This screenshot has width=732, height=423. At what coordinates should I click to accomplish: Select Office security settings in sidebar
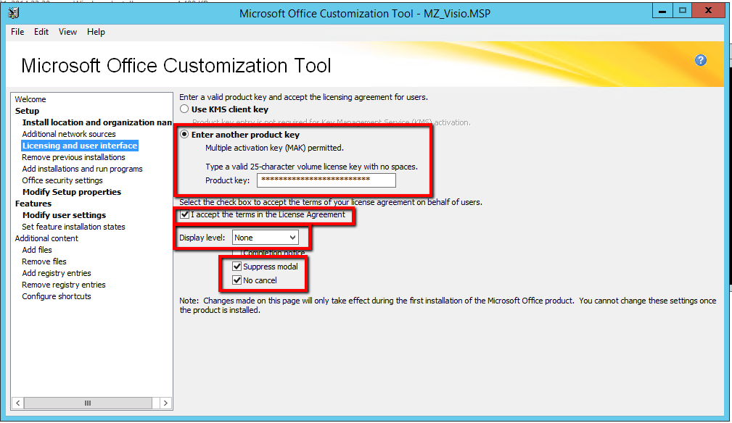click(x=62, y=180)
